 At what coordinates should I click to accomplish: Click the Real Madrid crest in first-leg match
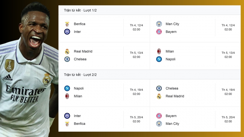click(x=67, y=51)
